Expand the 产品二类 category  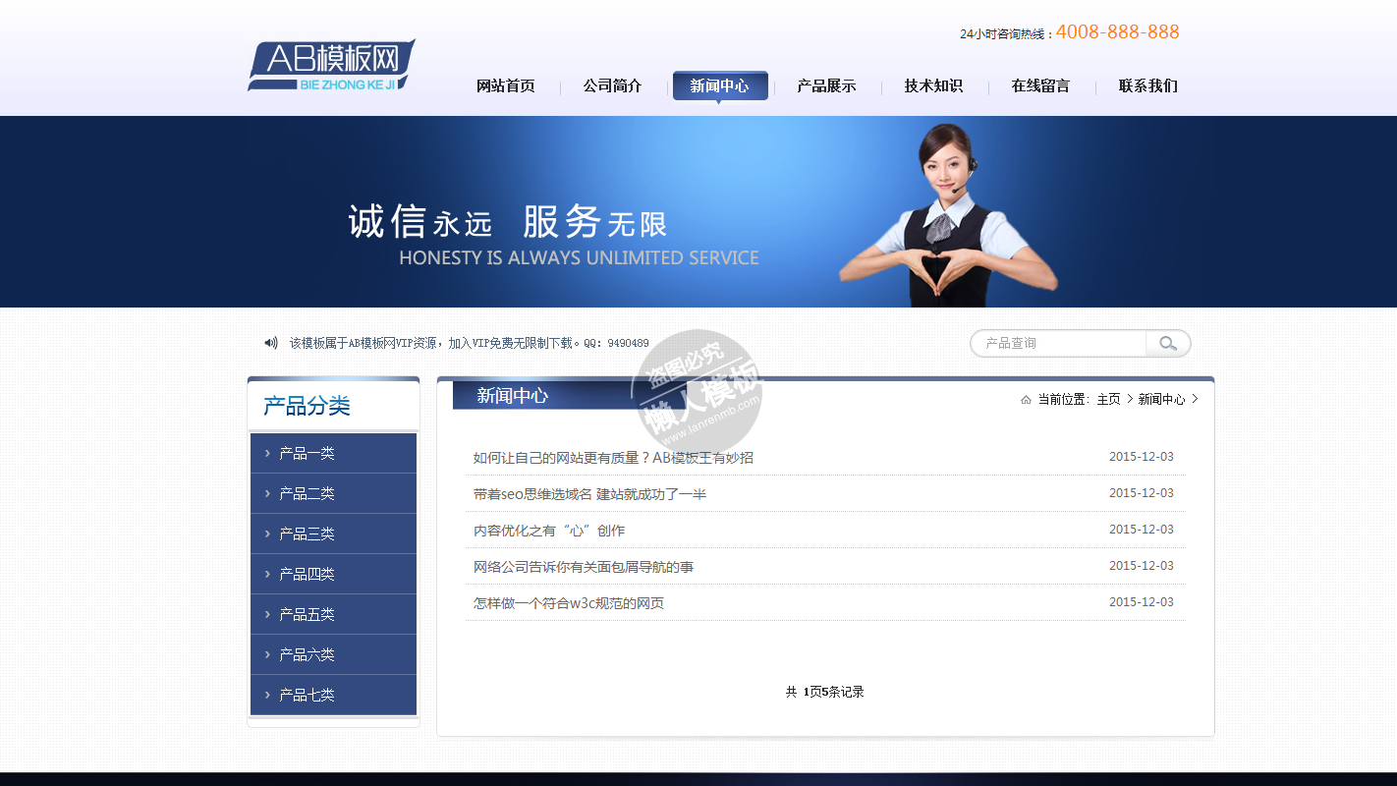click(307, 493)
